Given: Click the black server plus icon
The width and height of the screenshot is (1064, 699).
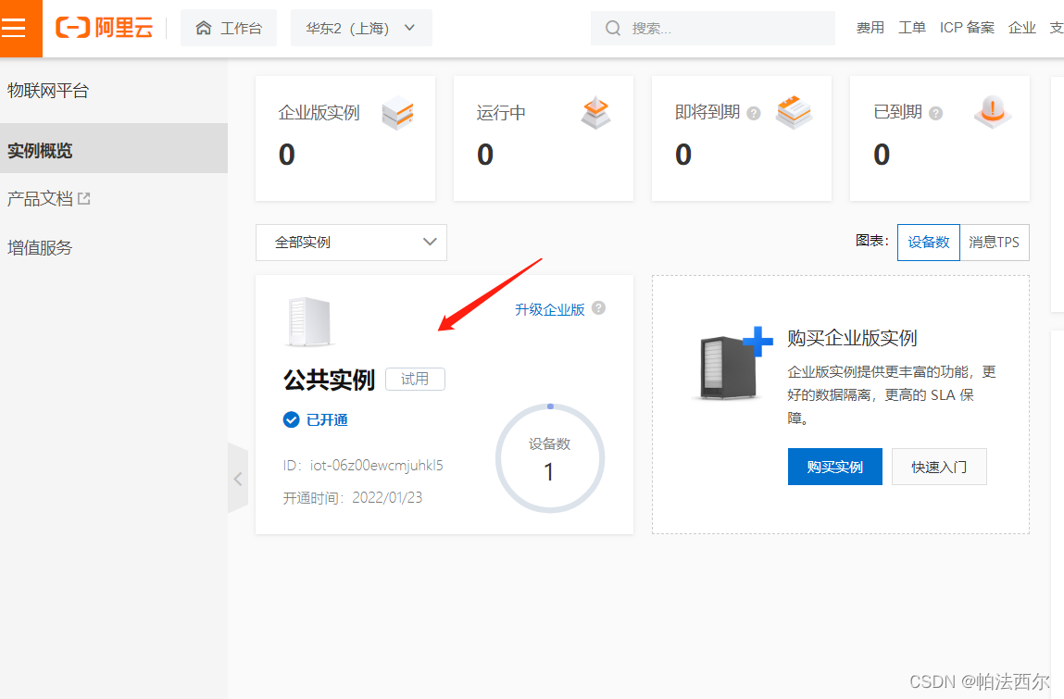Looking at the screenshot, I should pos(733,363).
